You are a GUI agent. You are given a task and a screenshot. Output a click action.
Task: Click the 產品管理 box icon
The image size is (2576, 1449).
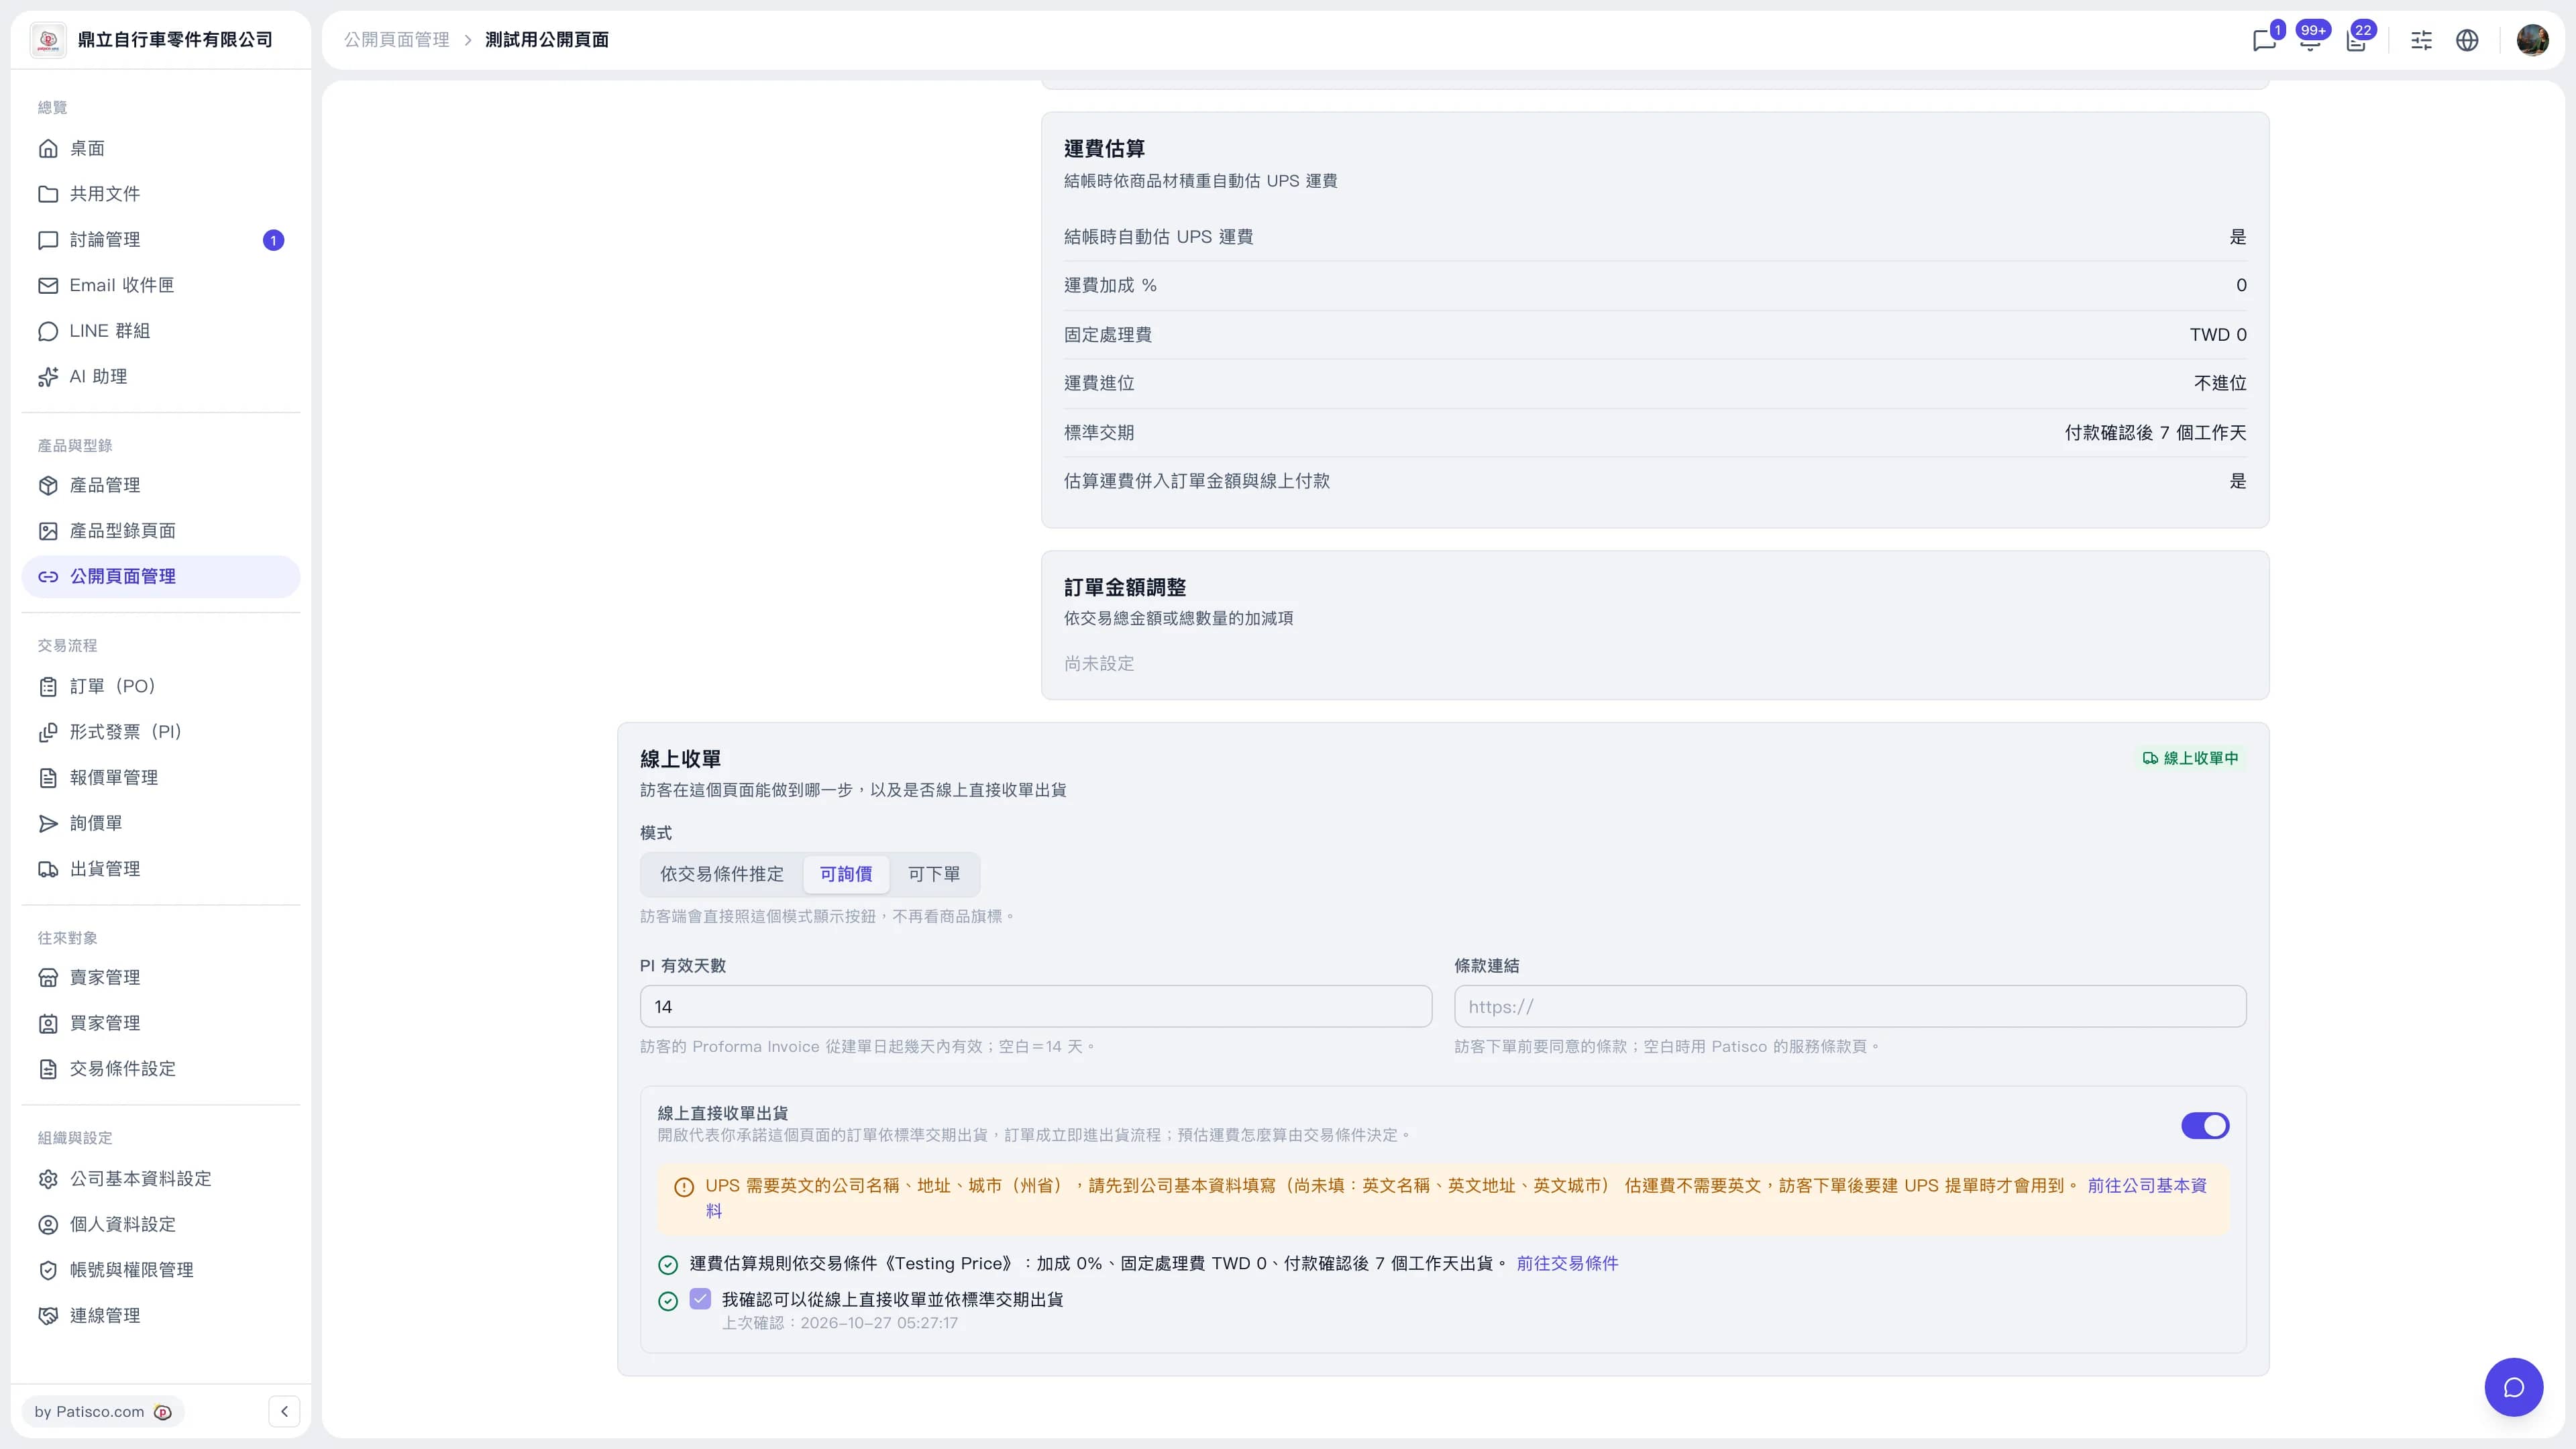click(x=48, y=485)
